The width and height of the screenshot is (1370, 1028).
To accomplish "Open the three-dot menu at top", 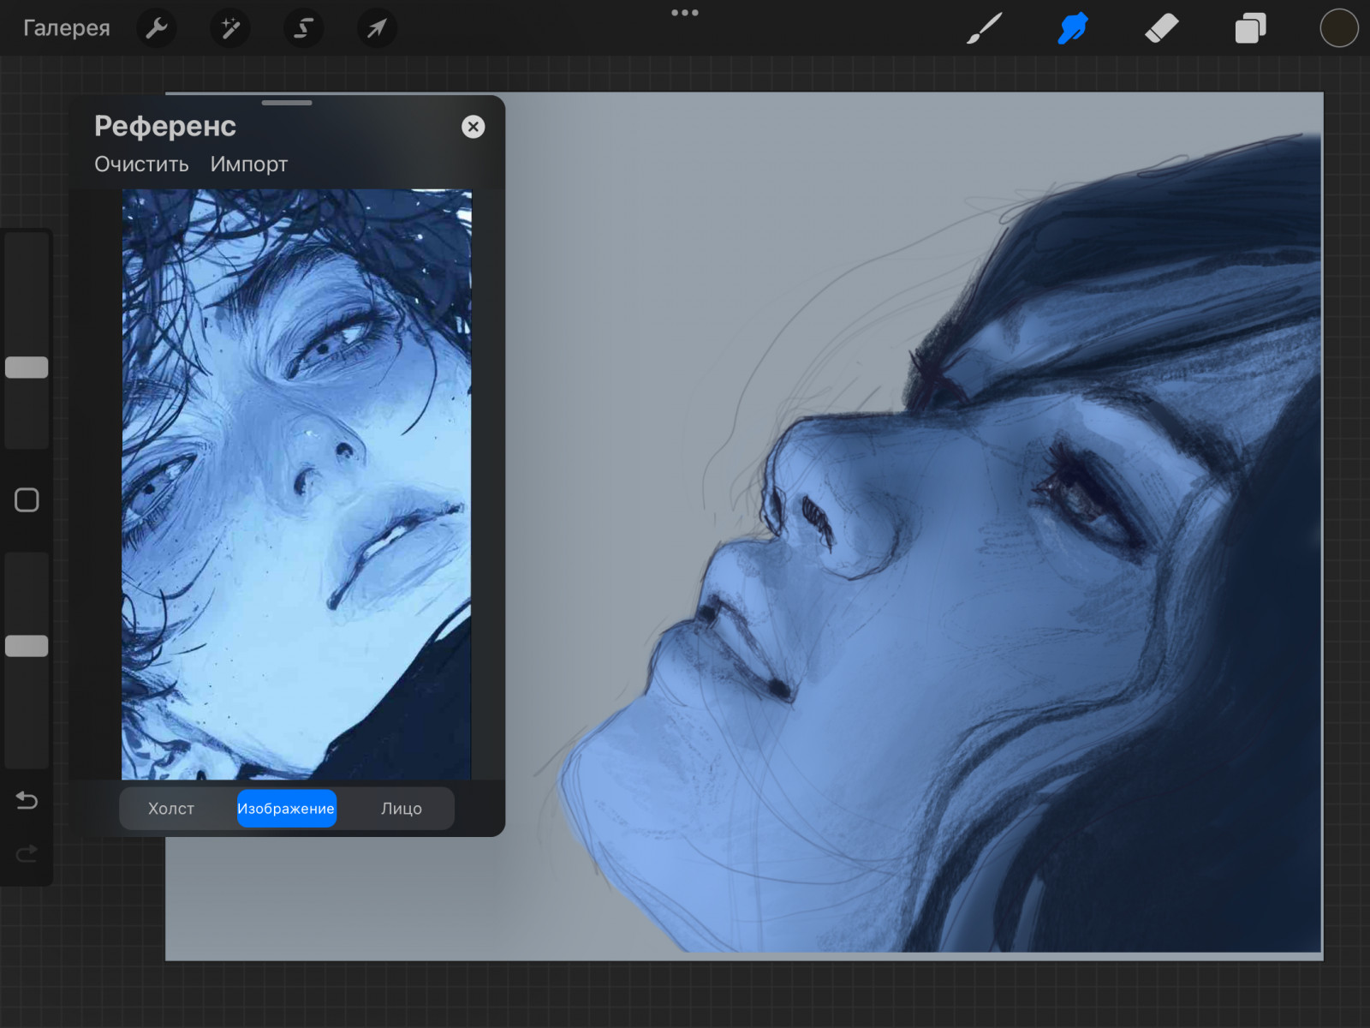I will [x=685, y=13].
